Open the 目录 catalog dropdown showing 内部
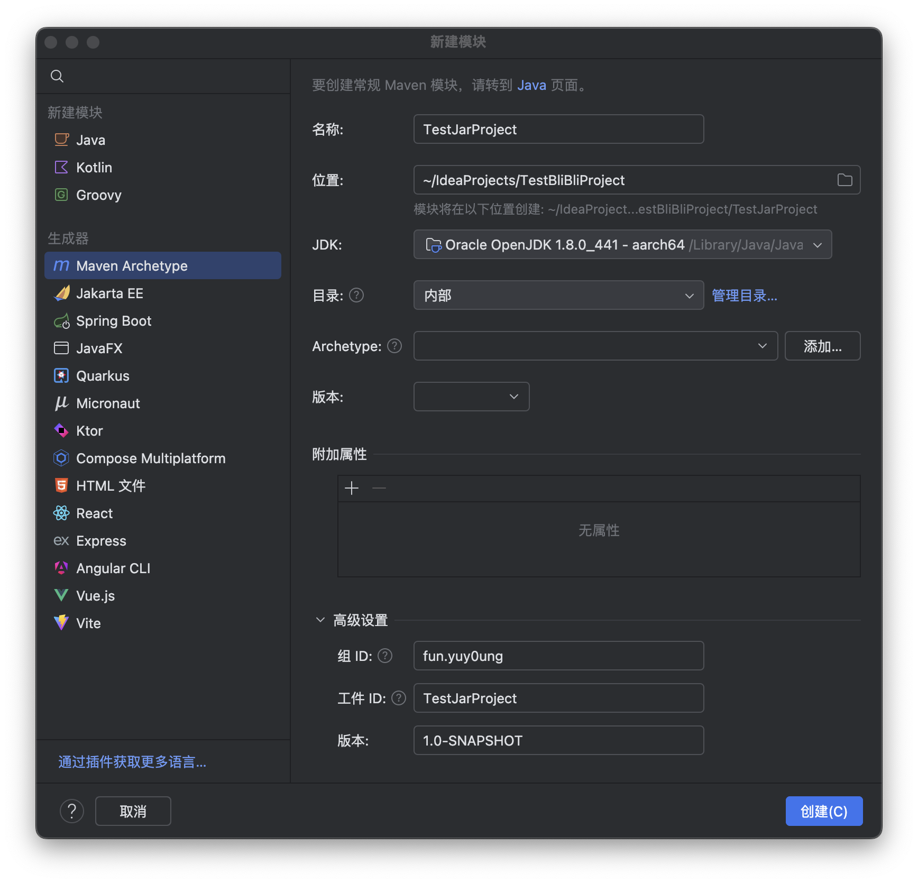Image resolution: width=918 pixels, height=883 pixels. pyautogui.click(x=558, y=296)
